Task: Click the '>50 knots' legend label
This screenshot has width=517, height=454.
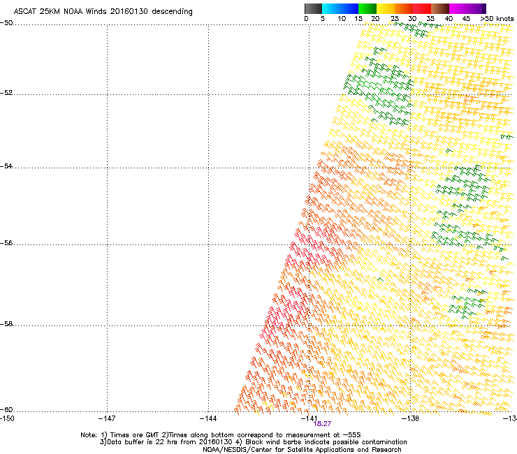Action: tap(497, 19)
